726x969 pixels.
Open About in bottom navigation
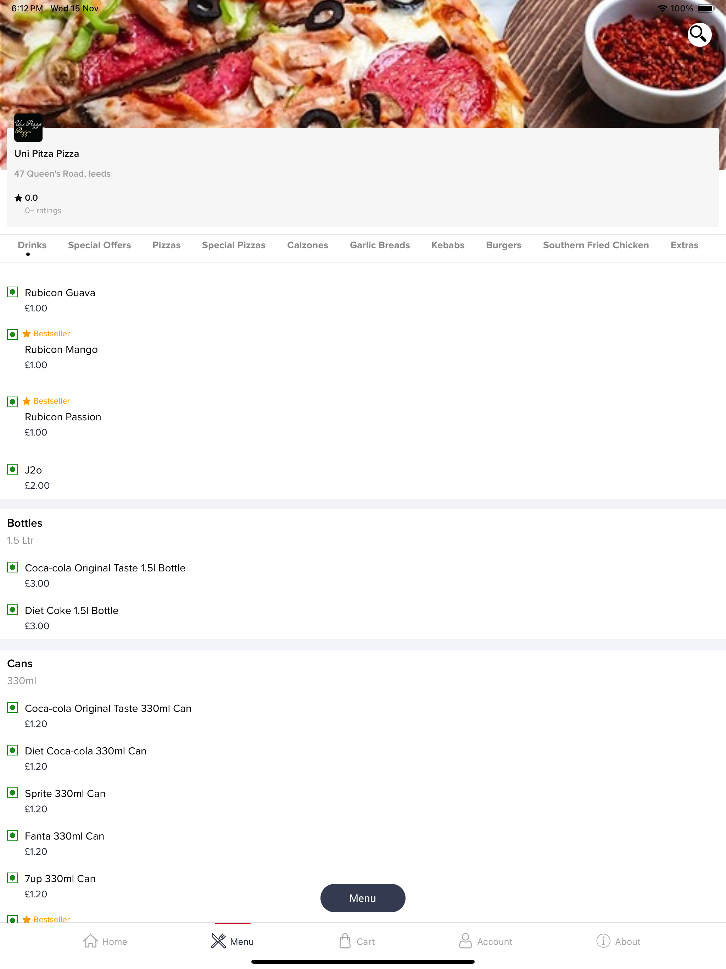click(x=618, y=941)
